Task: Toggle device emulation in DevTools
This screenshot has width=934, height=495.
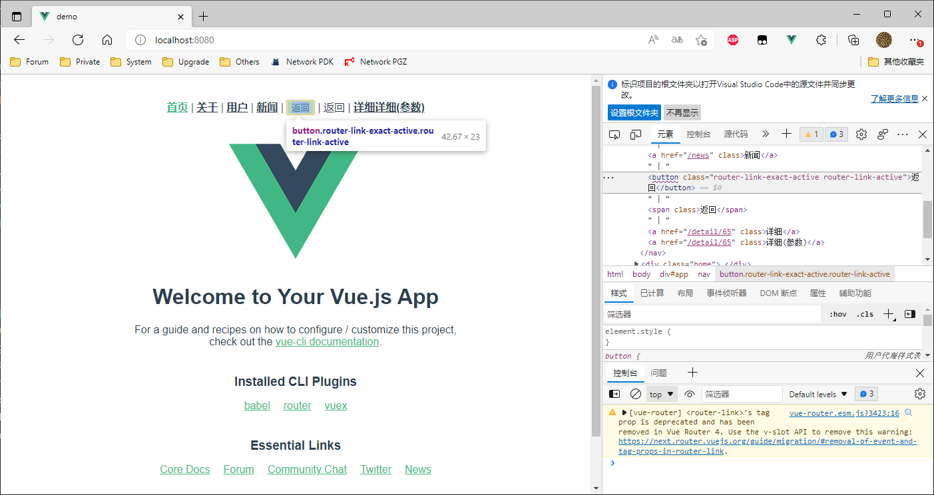Action: (636, 134)
